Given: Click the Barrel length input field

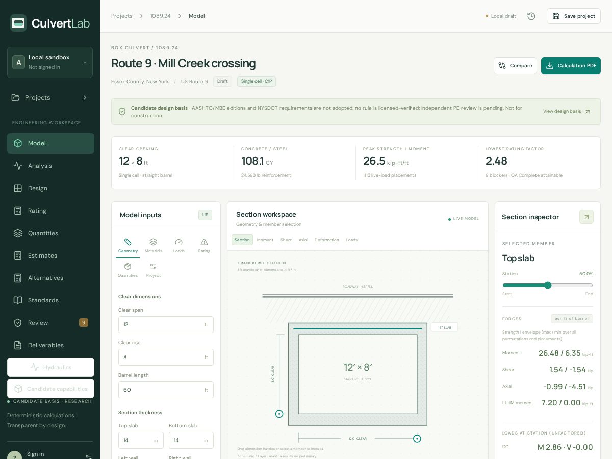Looking at the screenshot, I should [x=166, y=390].
